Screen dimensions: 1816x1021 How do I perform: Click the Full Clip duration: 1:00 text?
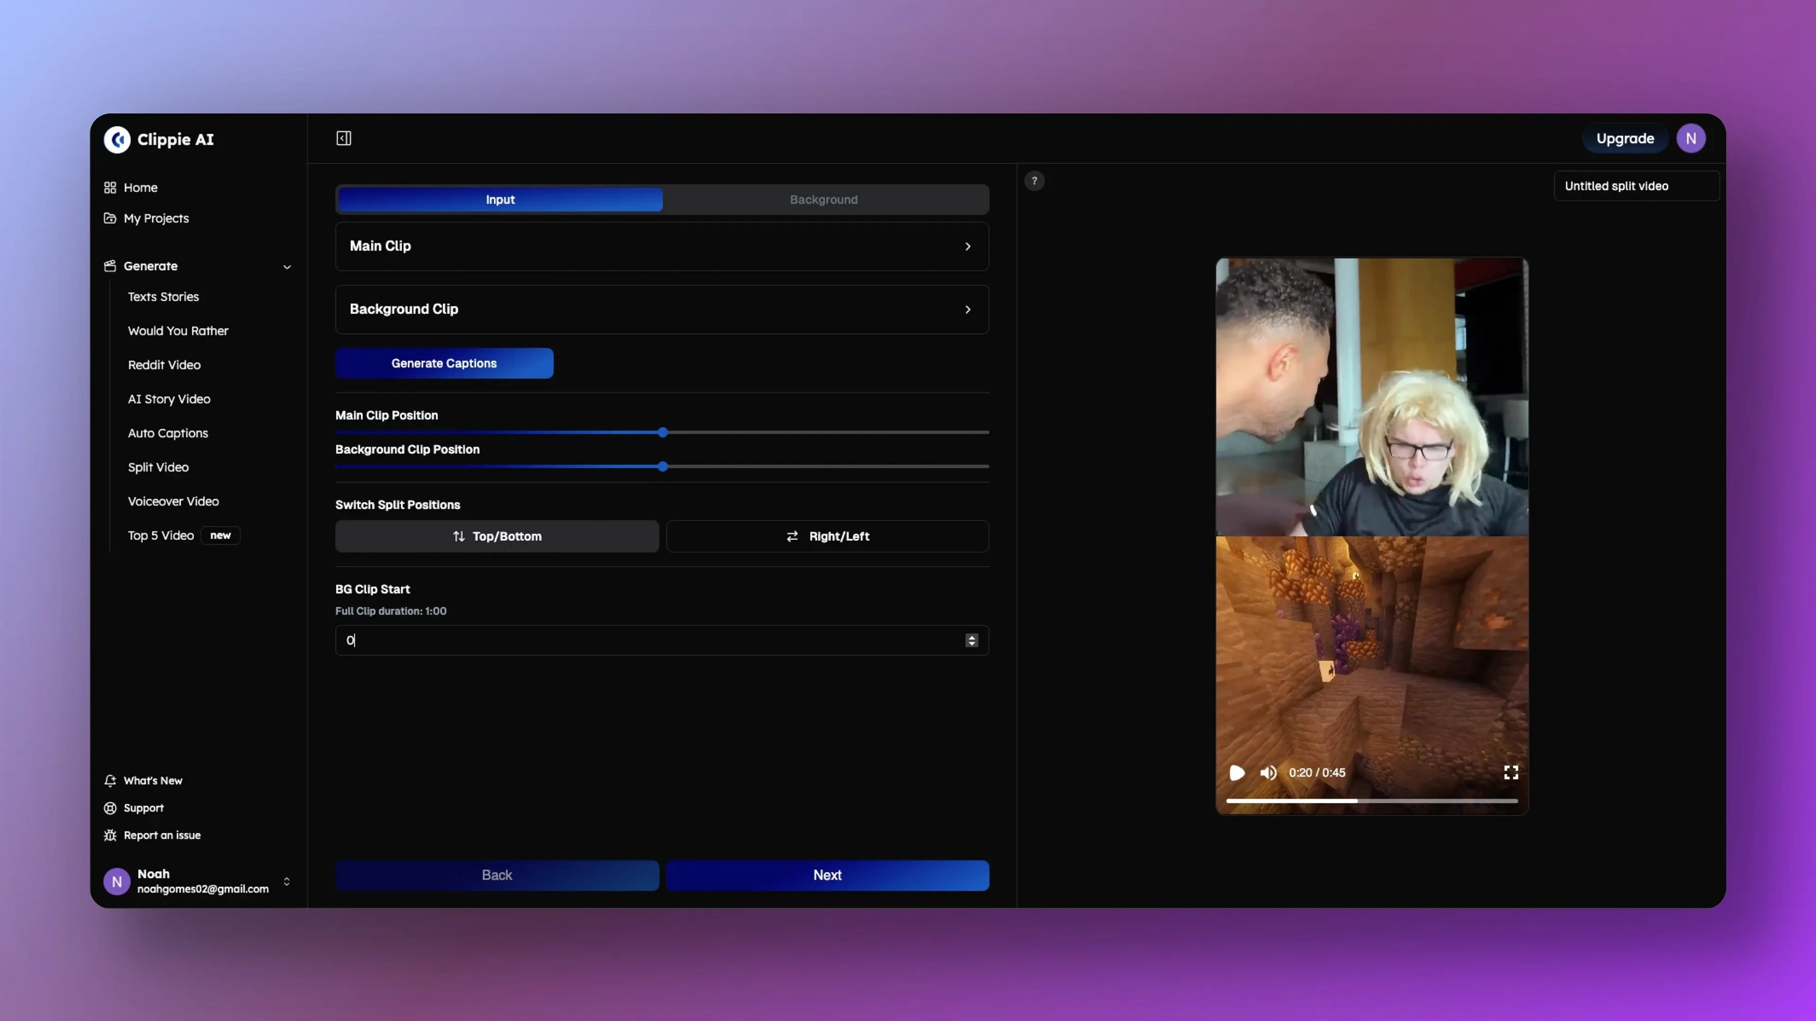(x=391, y=612)
